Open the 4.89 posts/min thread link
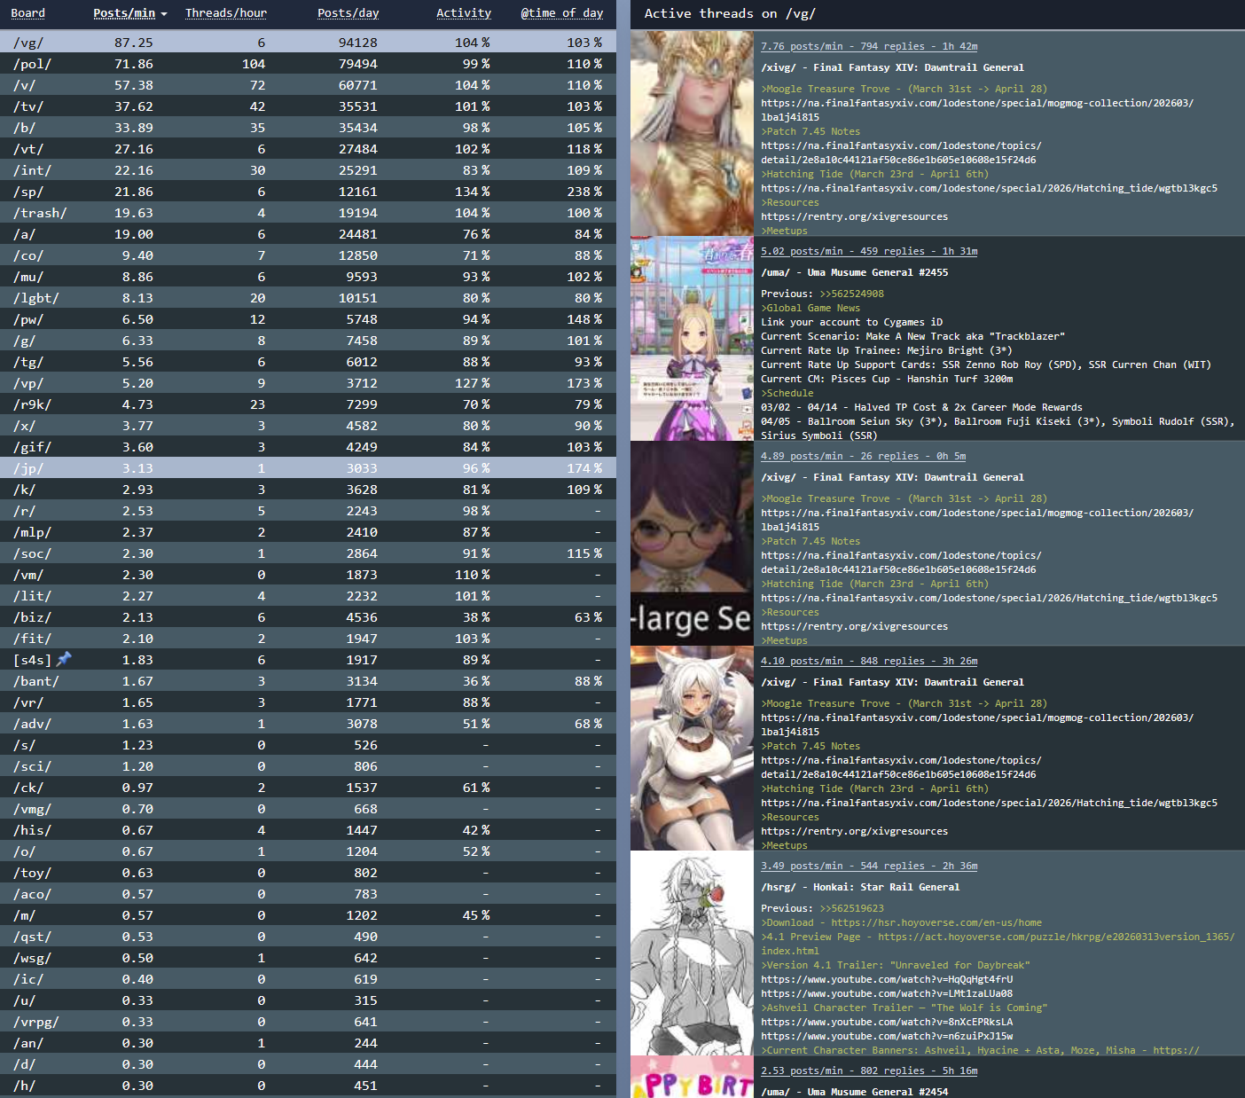 [x=863, y=456]
